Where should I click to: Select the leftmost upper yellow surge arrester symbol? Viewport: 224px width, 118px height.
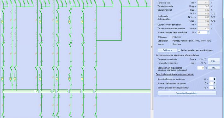coord(2,22)
